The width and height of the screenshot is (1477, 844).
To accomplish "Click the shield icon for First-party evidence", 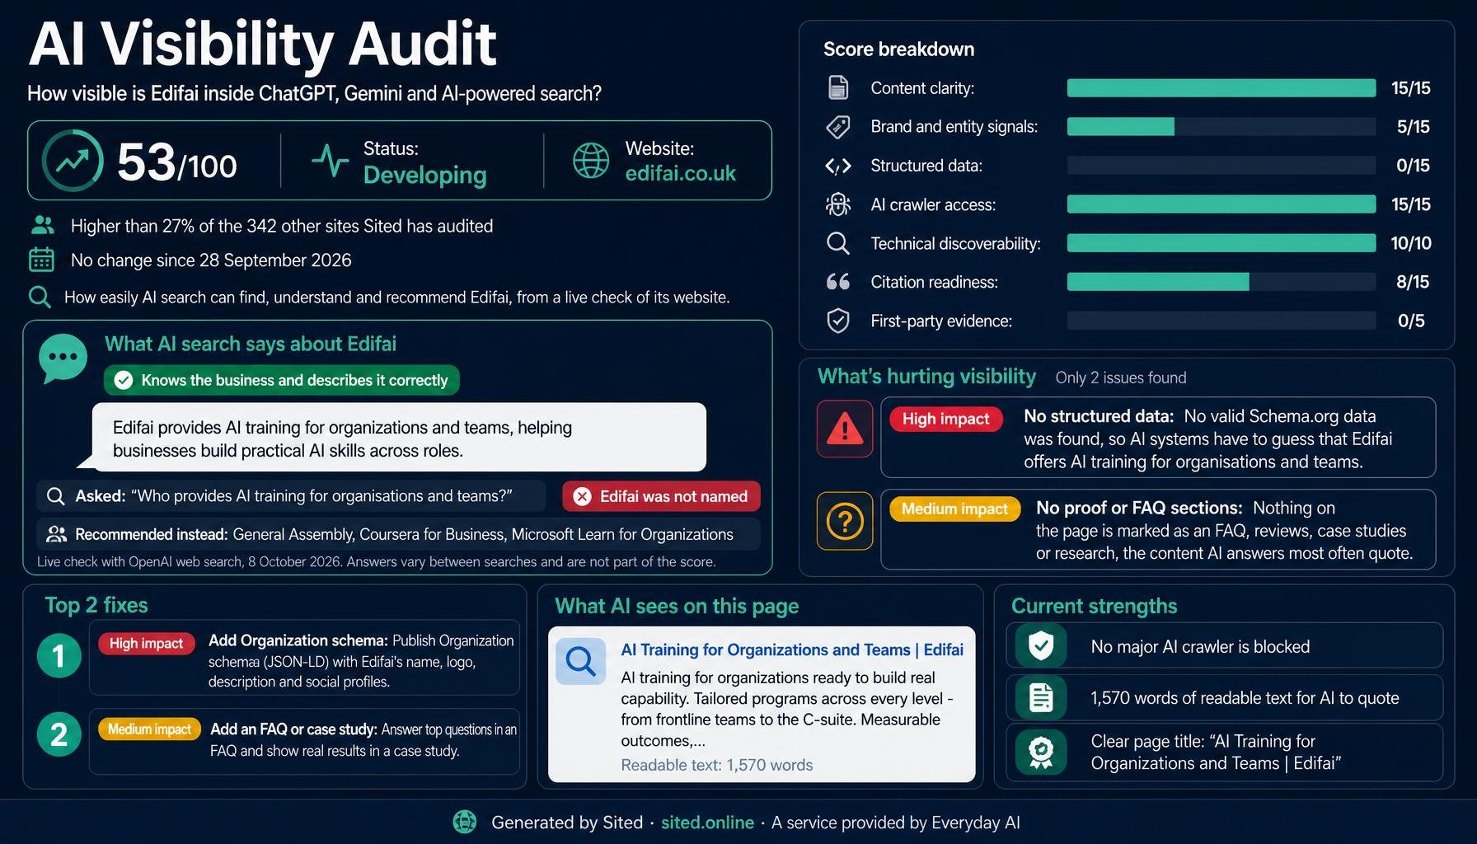I will (x=838, y=321).
